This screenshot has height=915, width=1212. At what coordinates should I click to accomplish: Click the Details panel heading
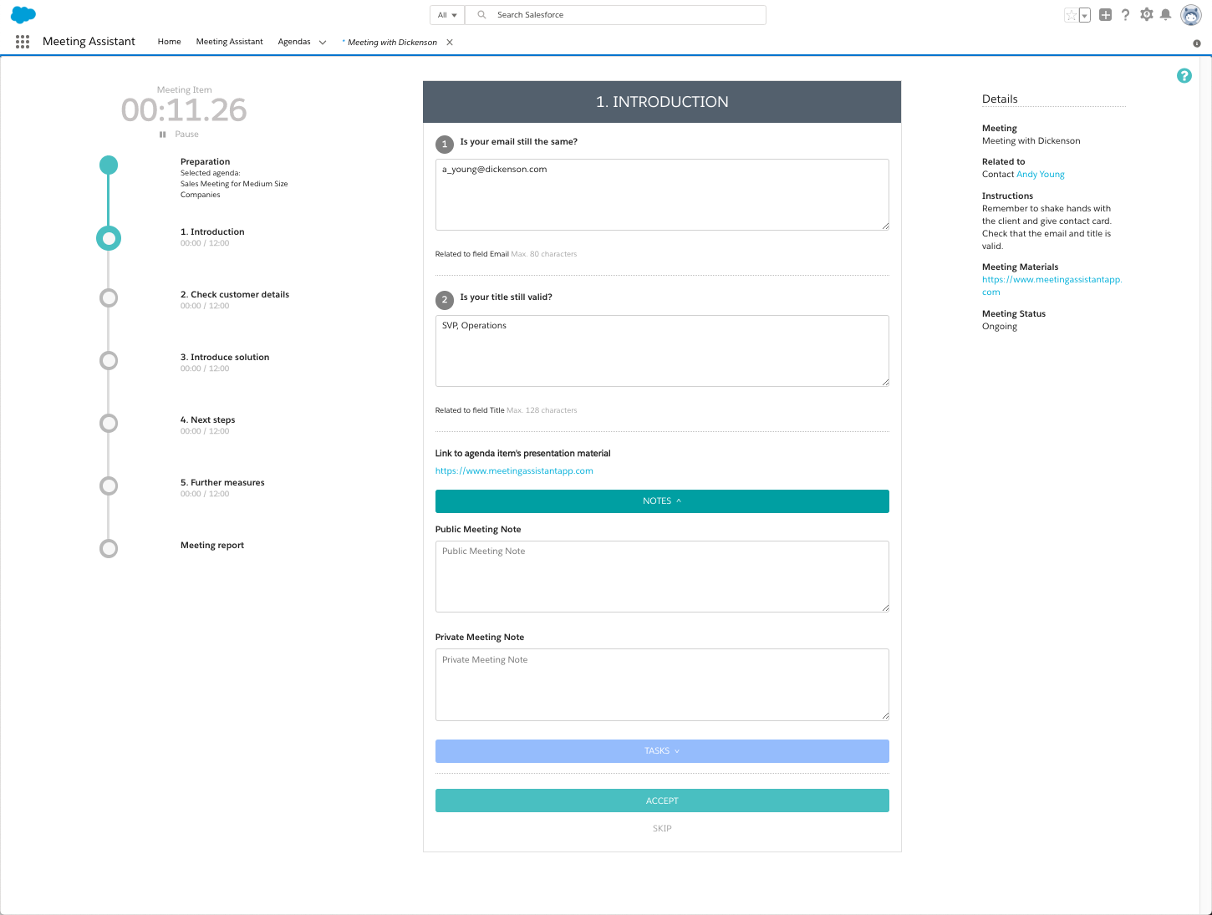click(1000, 99)
